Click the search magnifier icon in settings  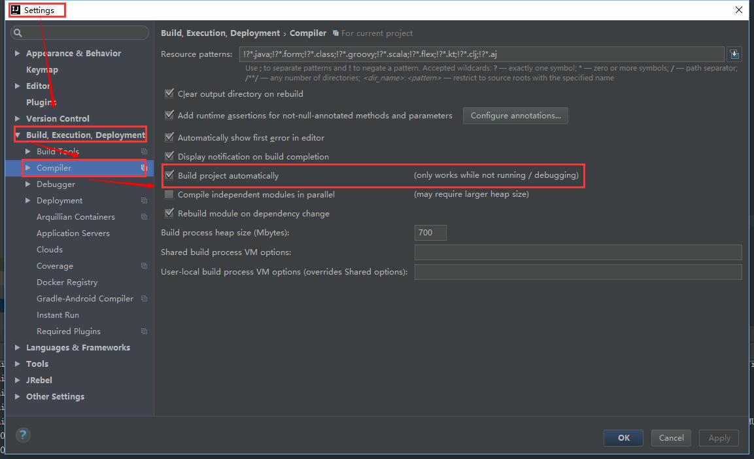click(x=18, y=33)
